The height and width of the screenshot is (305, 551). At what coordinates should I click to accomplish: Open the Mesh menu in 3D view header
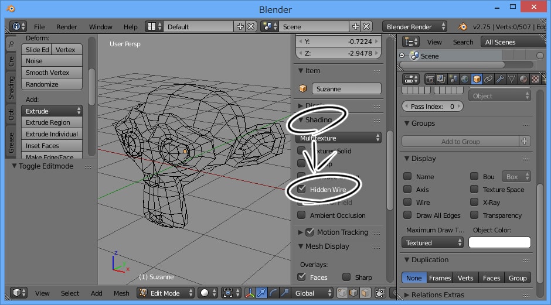tap(121, 293)
